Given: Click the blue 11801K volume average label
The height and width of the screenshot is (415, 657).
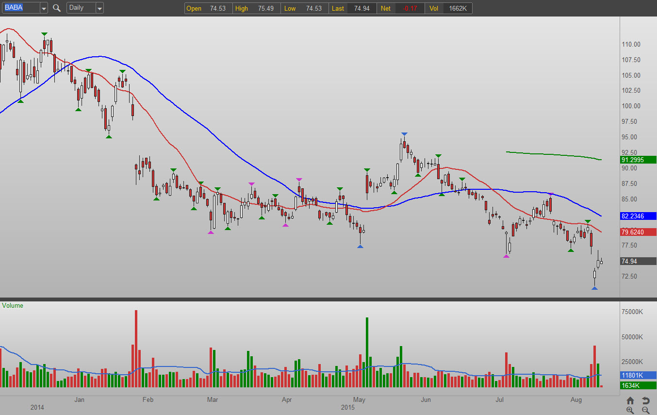Looking at the screenshot, I should point(638,375).
